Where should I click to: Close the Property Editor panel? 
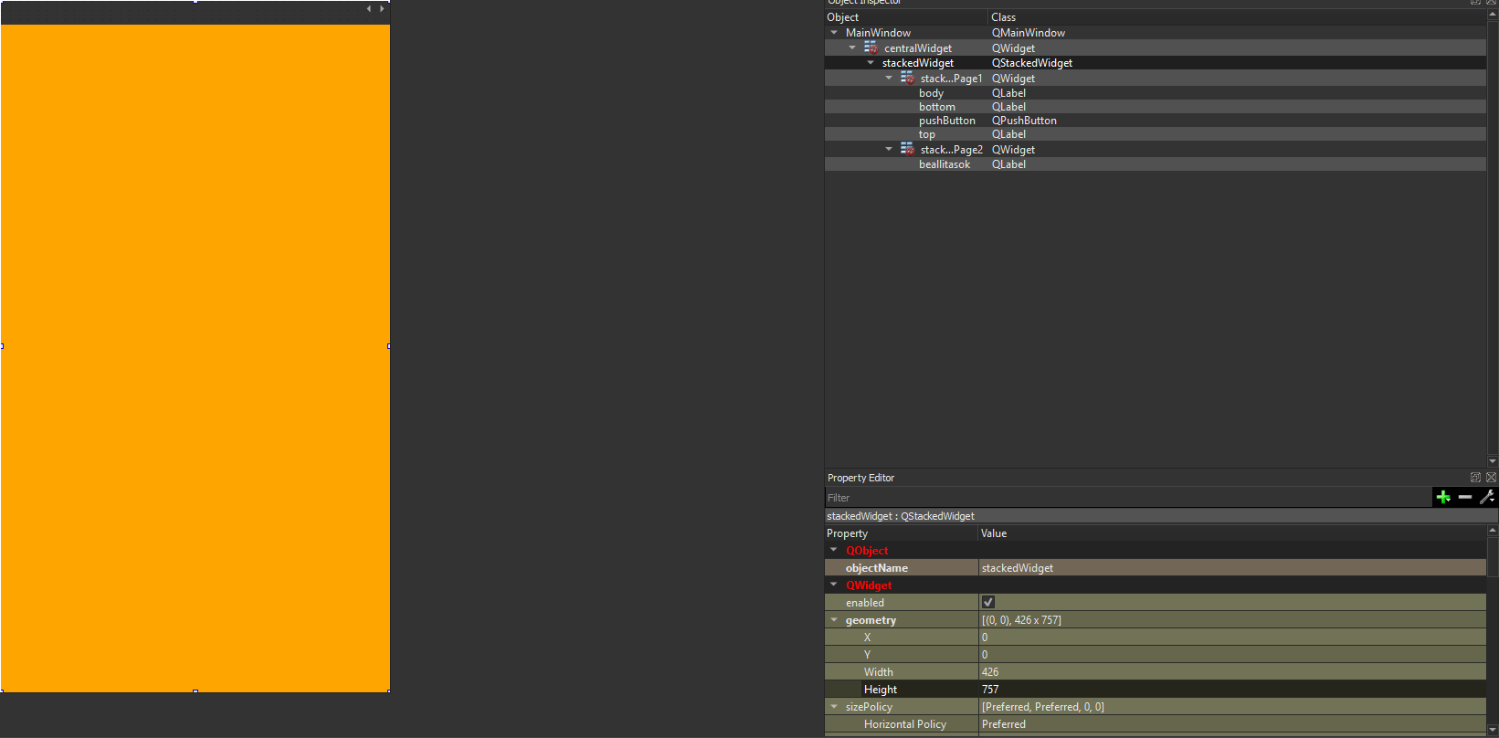1491,478
